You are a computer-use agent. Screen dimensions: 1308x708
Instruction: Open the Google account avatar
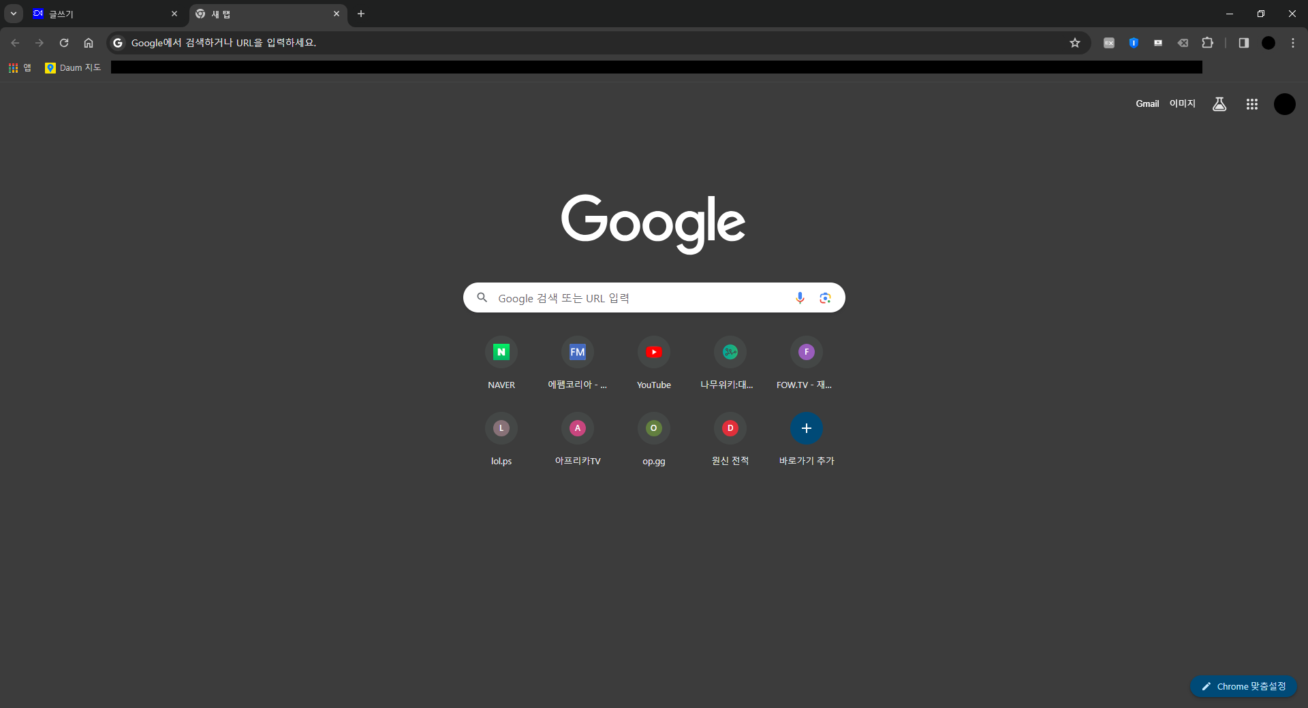[1285, 104]
